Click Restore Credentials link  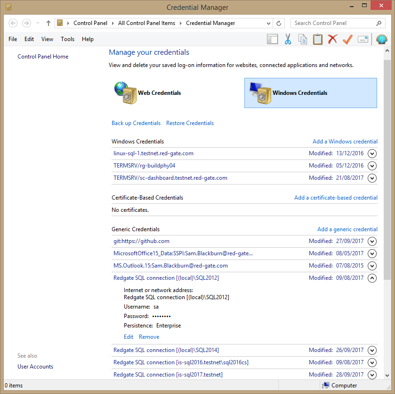click(190, 123)
